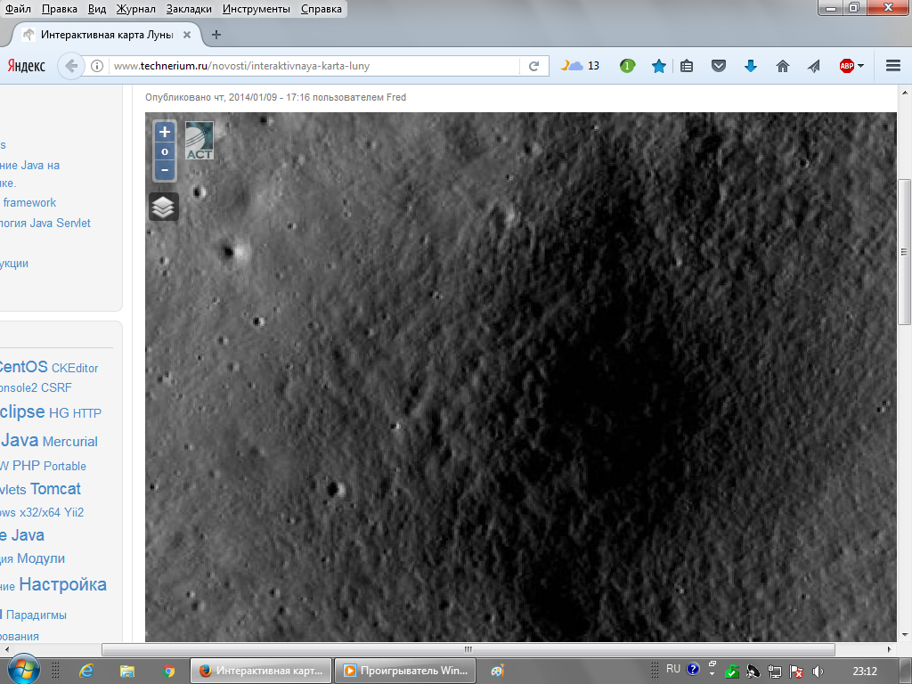Close the Интерактивная карта Луны tab
Viewport: 912px width, 684px height.
coord(187,35)
